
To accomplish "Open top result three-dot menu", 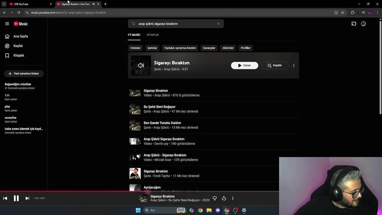I will tap(294, 65).
